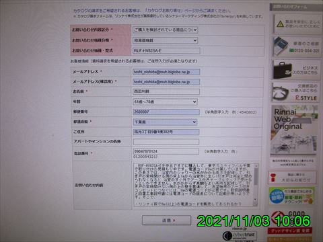This screenshot has width=323, height=242.
Task: Click the inquiry text area scrollbar
Action: [x=255, y=185]
